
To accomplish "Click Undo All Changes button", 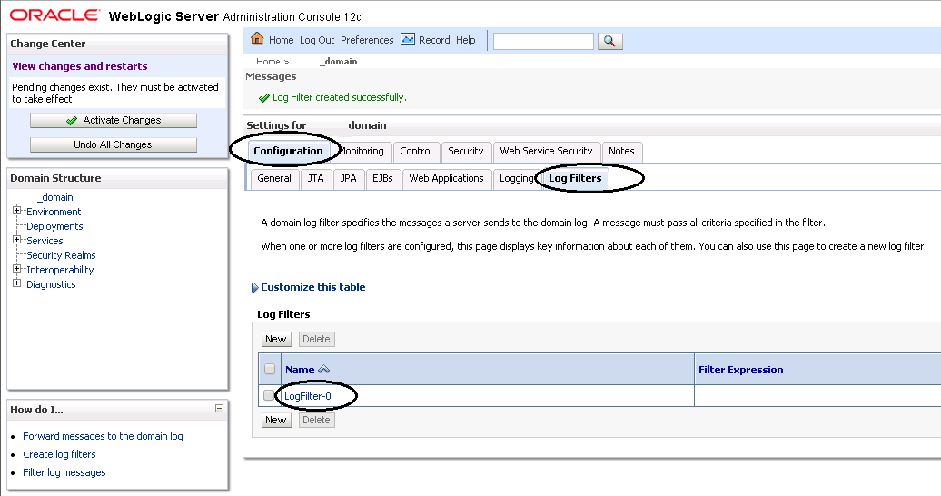I will tap(114, 144).
